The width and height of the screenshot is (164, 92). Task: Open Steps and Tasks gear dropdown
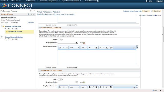click(x=33, y=14)
